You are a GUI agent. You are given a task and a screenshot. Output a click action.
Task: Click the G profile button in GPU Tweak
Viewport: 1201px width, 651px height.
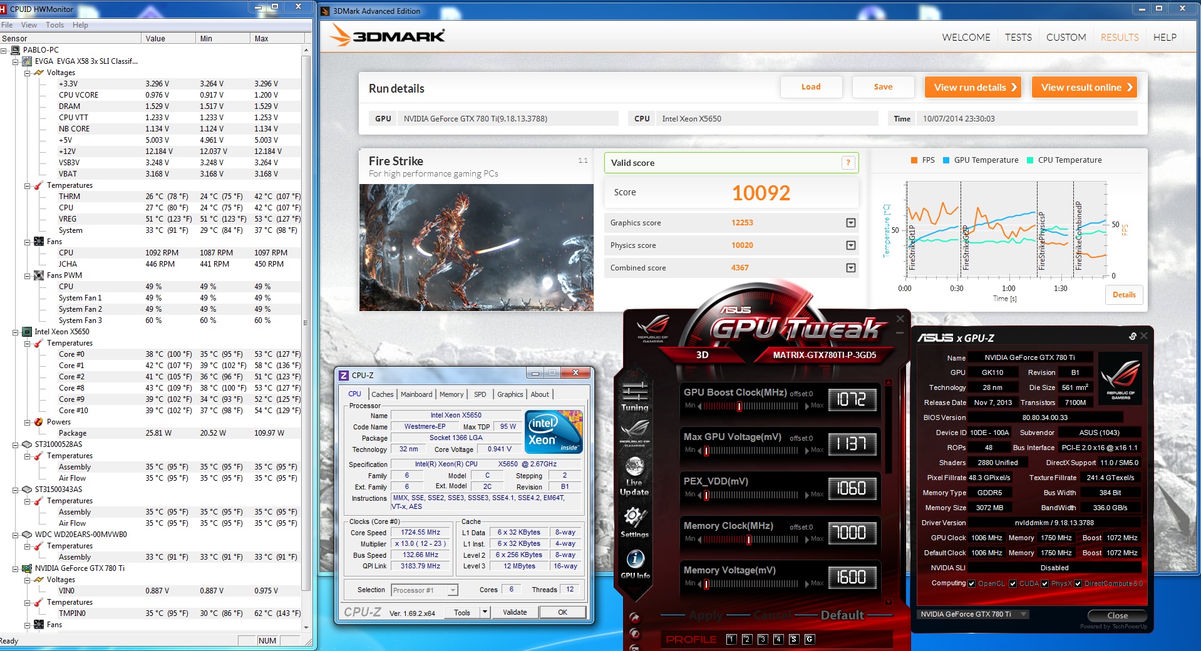point(809,639)
